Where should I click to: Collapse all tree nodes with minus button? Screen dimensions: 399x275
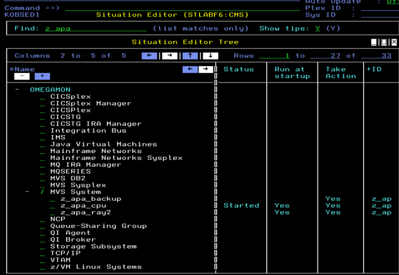(22, 76)
